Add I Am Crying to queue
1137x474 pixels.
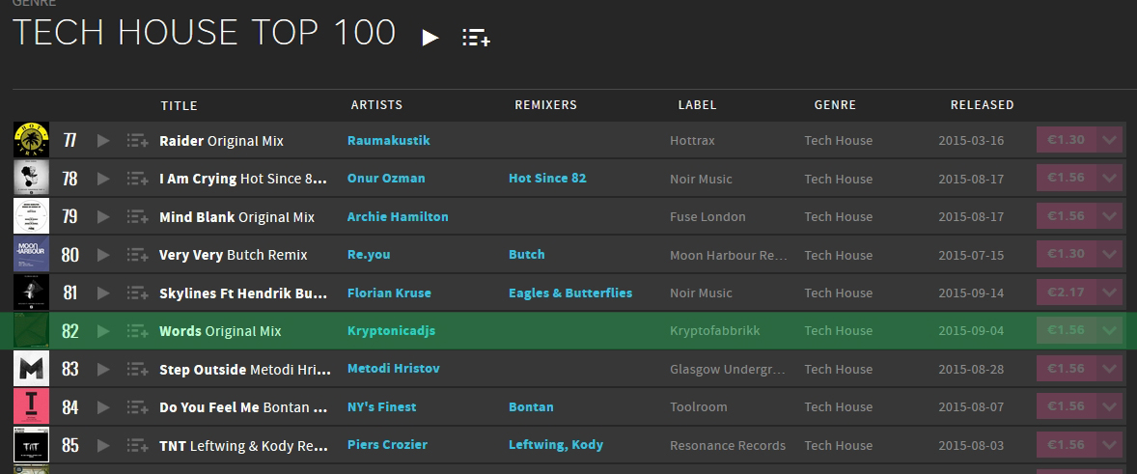point(136,179)
